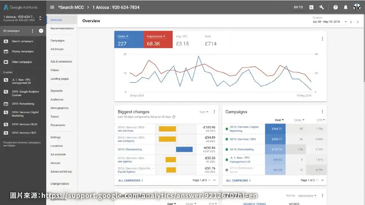Select Search campaigns icon in sidebar
The width and height of the screenshot is (365, 205).
6,41
